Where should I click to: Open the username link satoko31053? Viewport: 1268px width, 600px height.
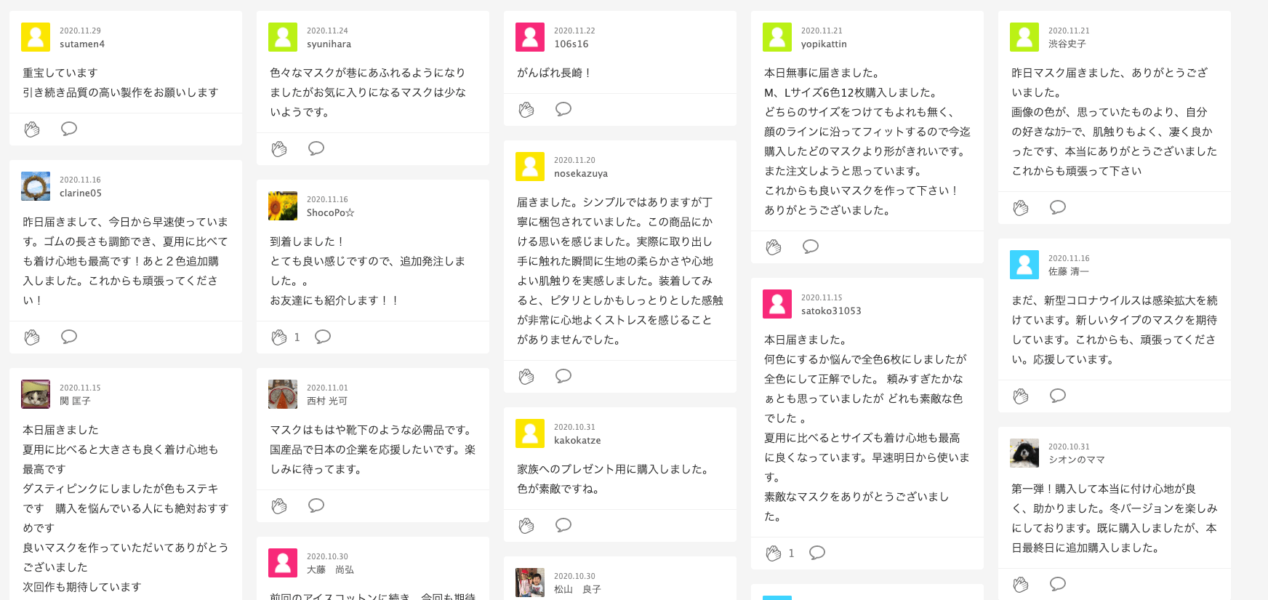(831, 311)
